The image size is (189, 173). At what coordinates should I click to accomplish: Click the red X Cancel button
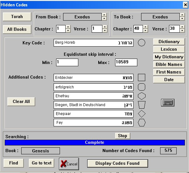(x=69, y=164)
